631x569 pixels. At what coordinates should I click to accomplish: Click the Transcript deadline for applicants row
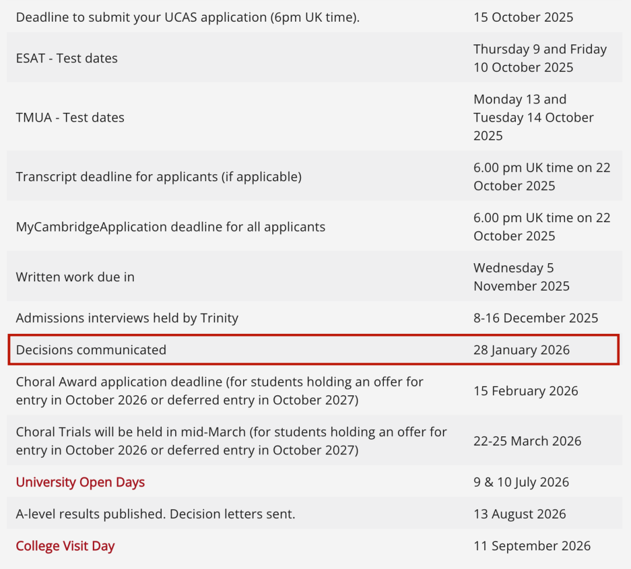point(158,177)
